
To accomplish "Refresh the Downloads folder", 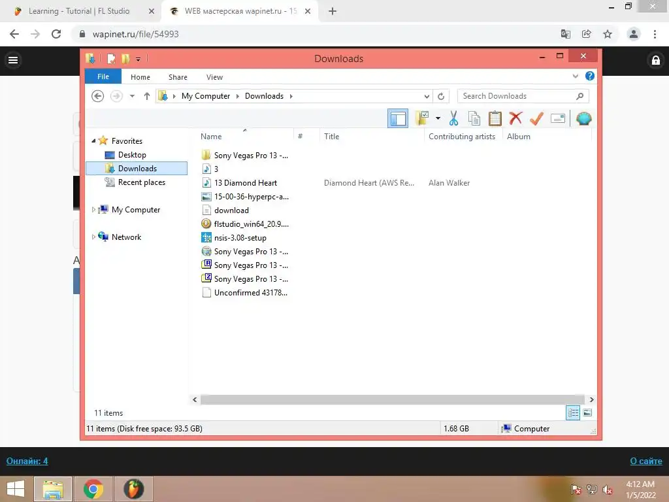I will (x=441, y=96).
